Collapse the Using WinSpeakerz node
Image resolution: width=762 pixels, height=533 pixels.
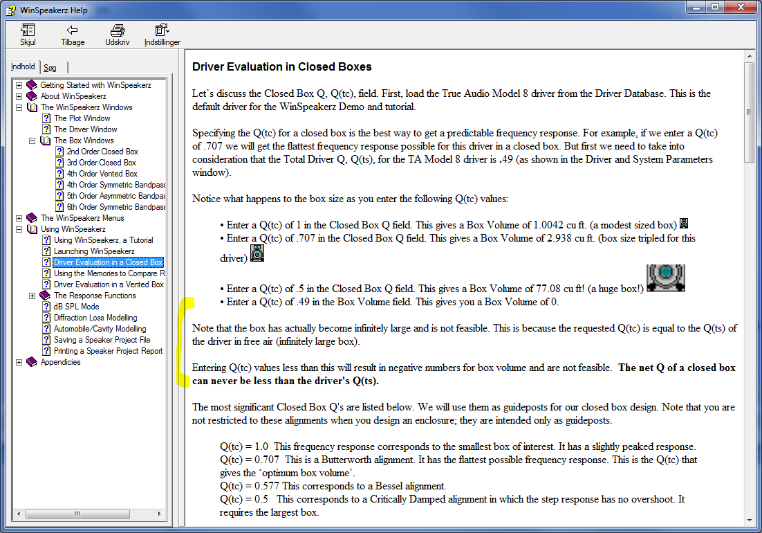[x=19, y=229]
